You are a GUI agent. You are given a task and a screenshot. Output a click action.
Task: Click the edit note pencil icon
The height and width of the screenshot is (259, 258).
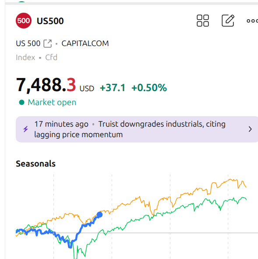click(x=228, y=21)
